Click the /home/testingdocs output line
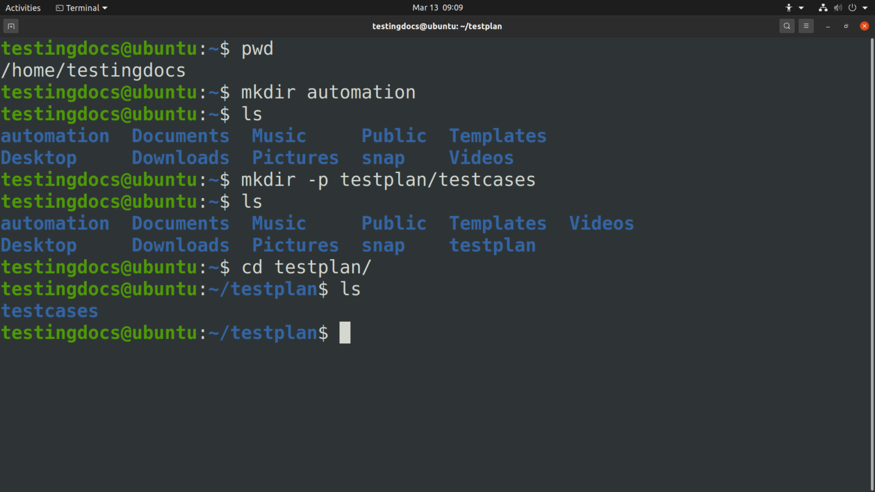This screenshot has width=875, height=492. click(x=93, y=71)
